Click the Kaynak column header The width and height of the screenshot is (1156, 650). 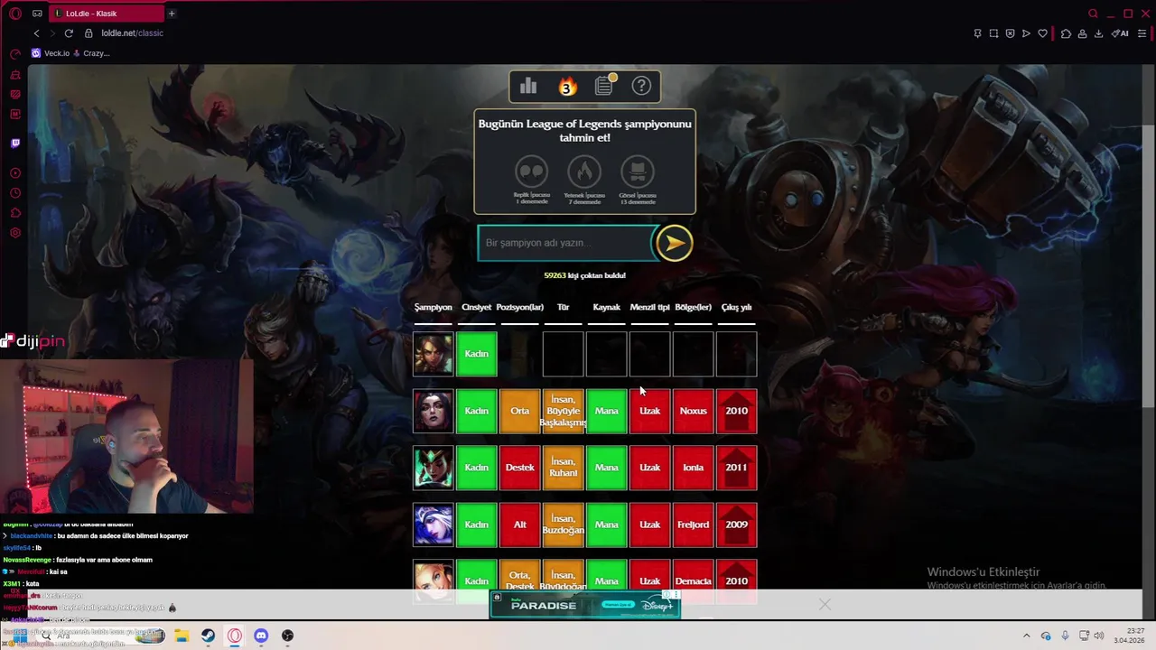click(x=606, y=307)
